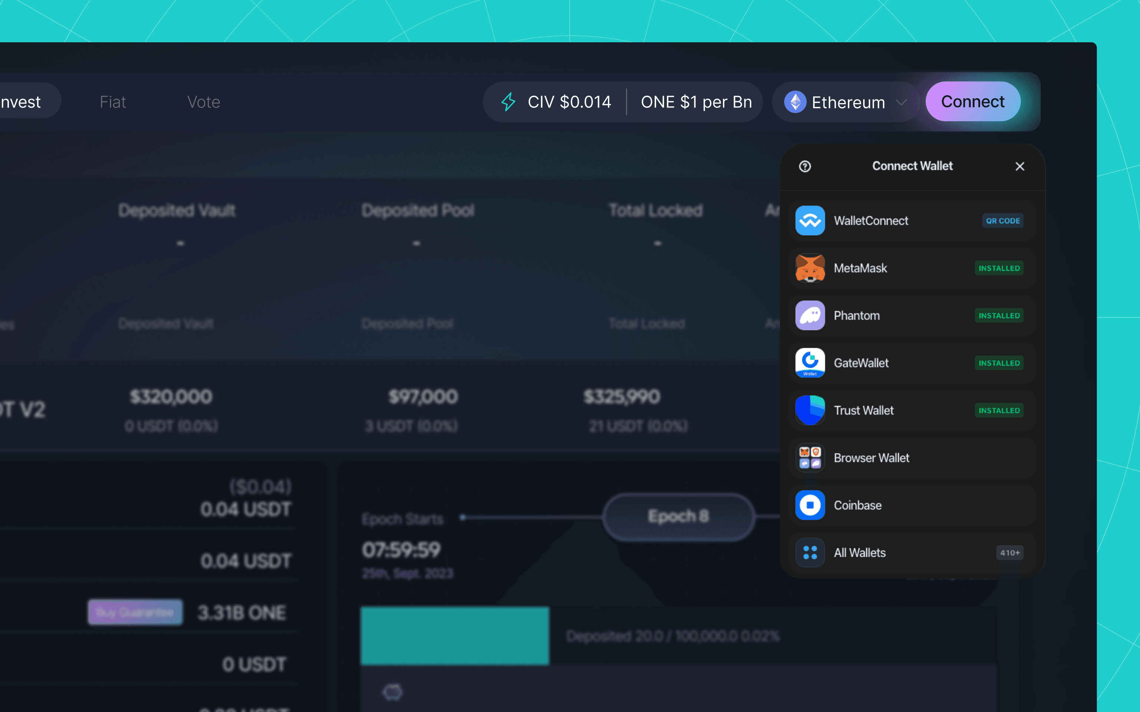This screenshot has width=1140, height=712.
Task: Open wallet help question mark icon
Action: pyautogui.click(x=805, y=166)
